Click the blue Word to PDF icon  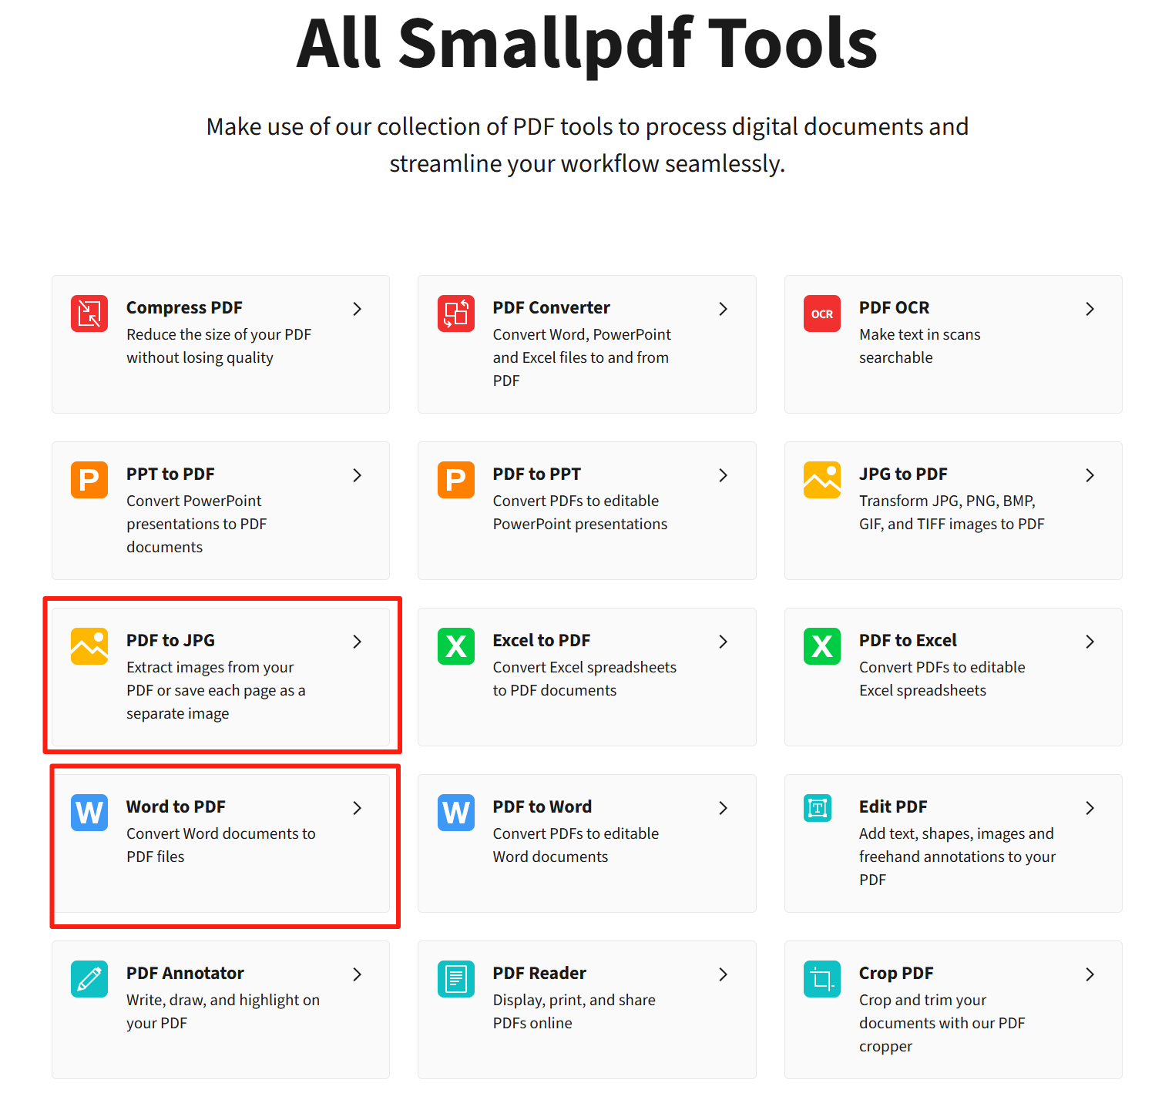[x=89, y=813]
